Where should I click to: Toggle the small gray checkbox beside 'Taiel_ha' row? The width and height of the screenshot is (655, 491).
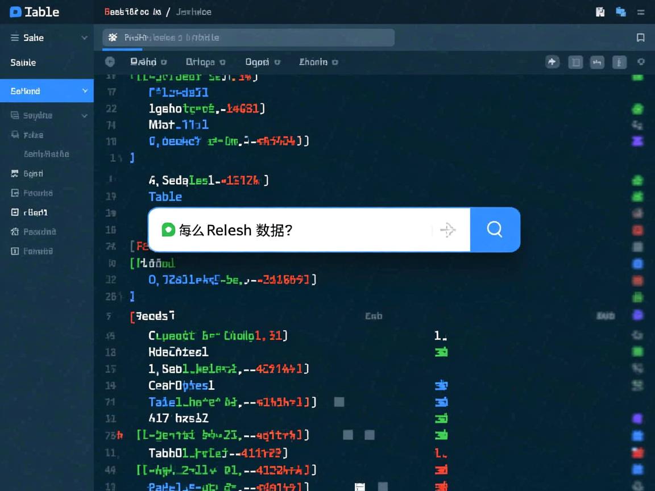tap(339, 402)
